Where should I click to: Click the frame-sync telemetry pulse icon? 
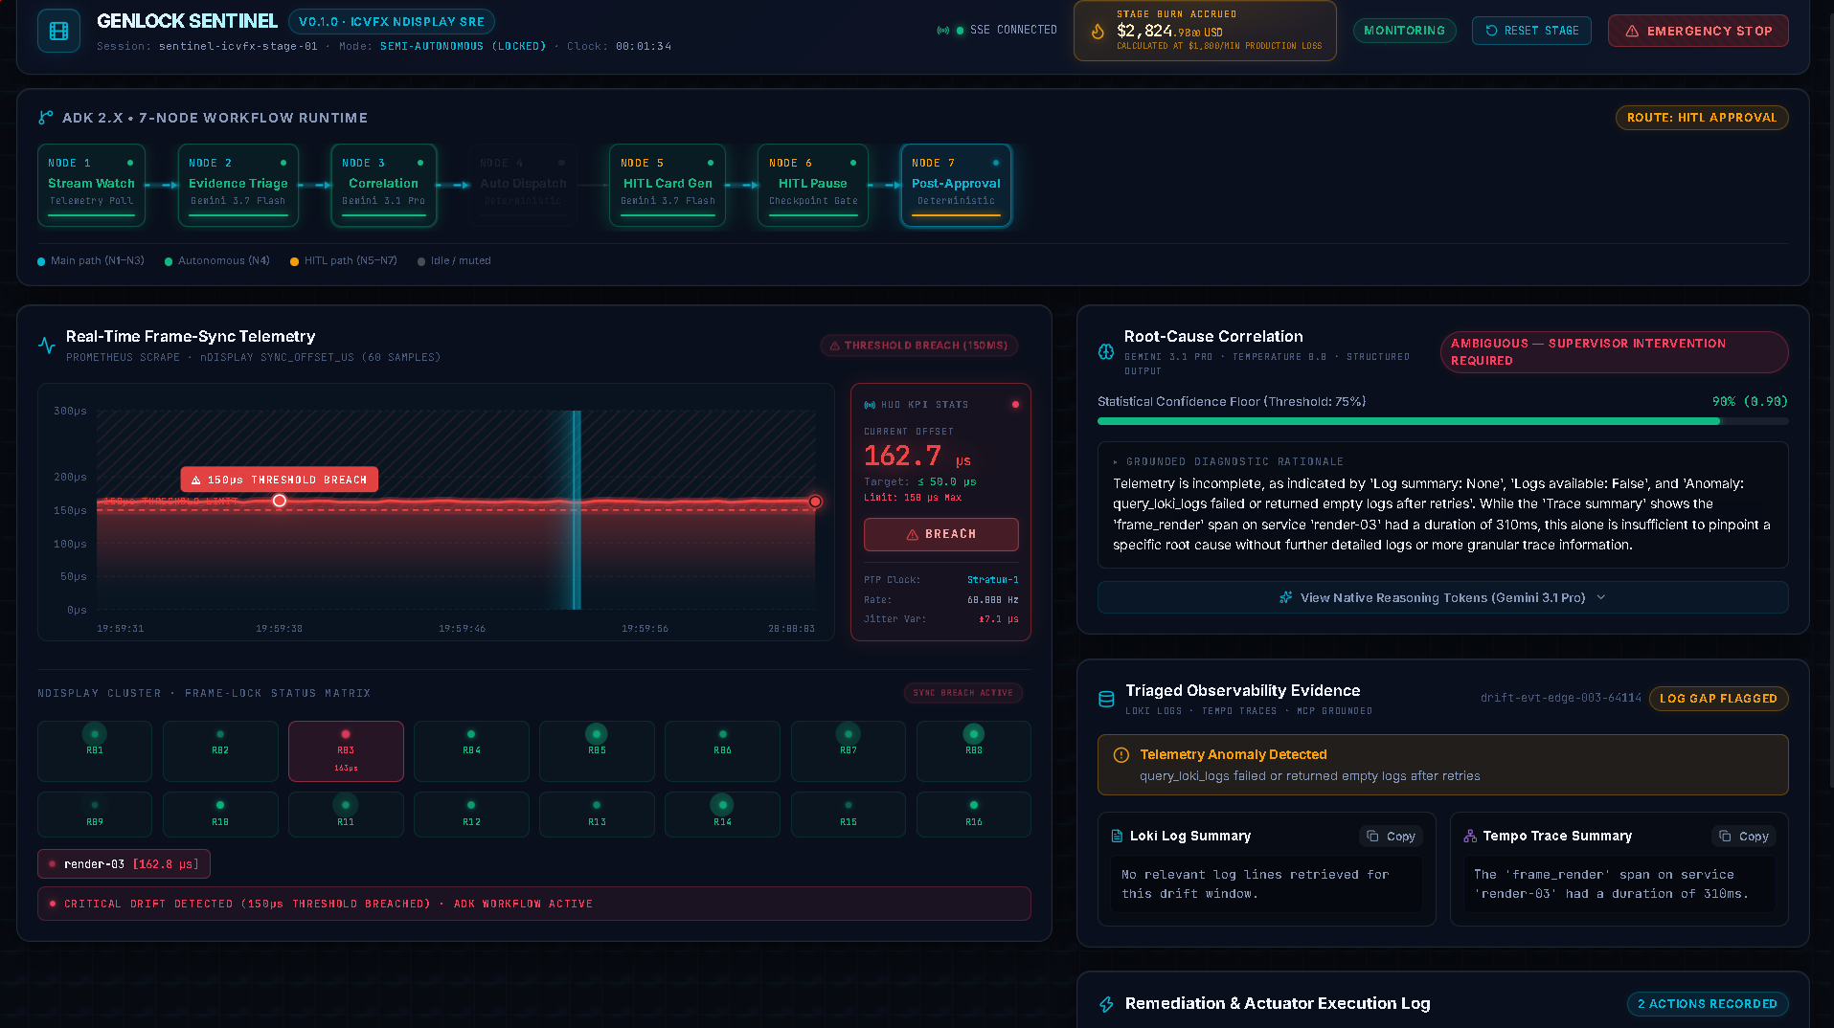point(47,345)
